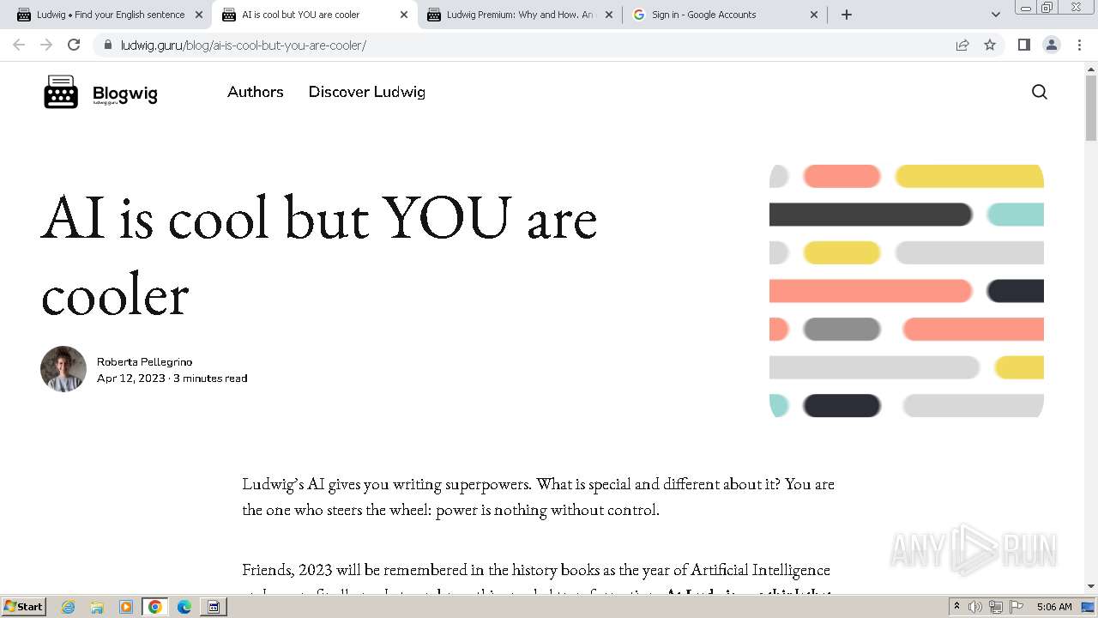Open the Authors menu link
Viewport: 1098px width, 618px height.
coord(255,92)
